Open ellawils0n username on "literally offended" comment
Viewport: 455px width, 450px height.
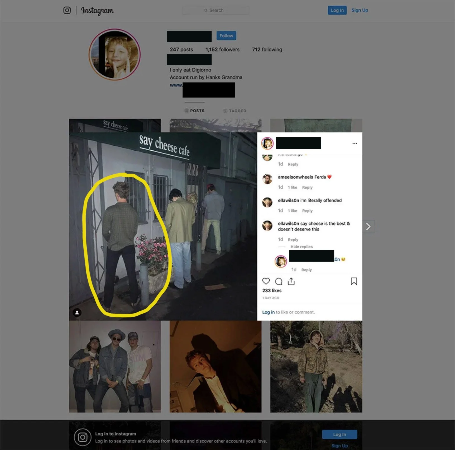288,200
